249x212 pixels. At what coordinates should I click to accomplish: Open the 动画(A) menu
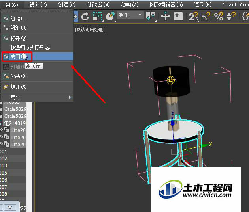point(130,5)
